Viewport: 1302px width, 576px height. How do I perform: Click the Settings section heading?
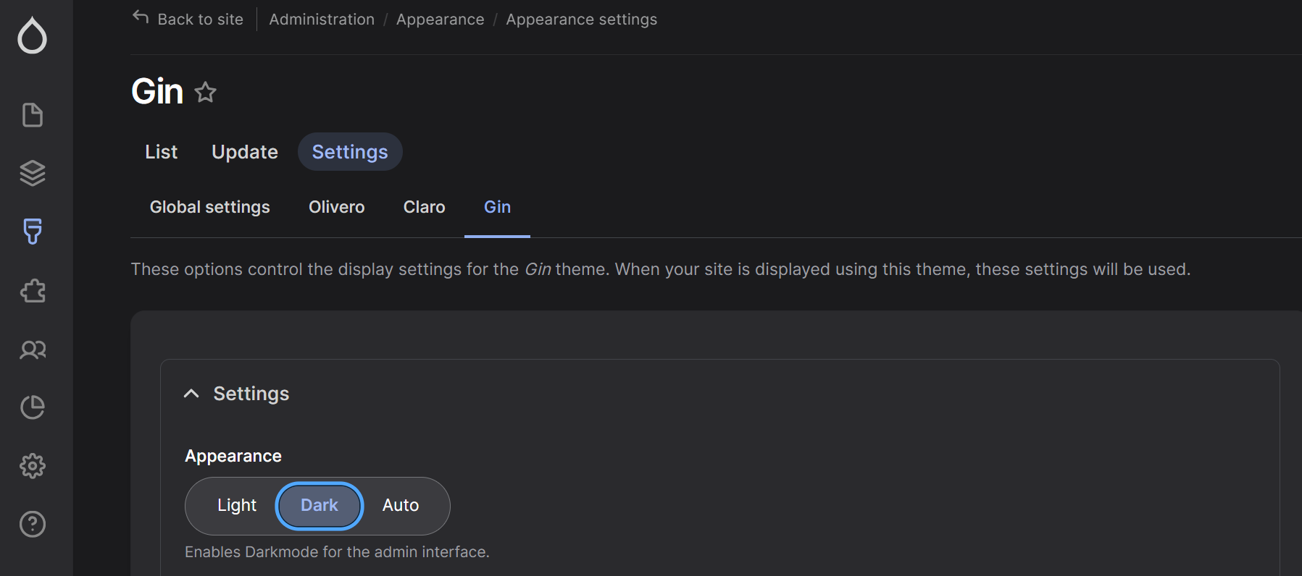251,394
